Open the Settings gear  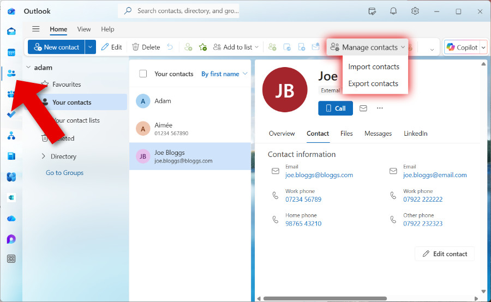click(415, 11)
